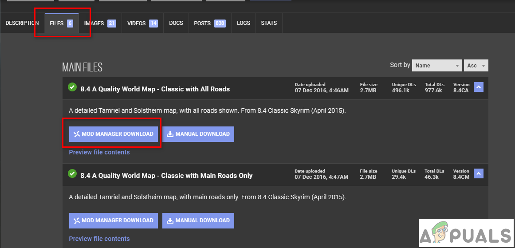Open the Logs tab

coord(244,23)
